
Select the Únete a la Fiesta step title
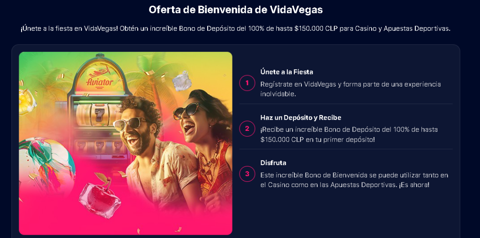pyautogui.click(x=286, y=72)
